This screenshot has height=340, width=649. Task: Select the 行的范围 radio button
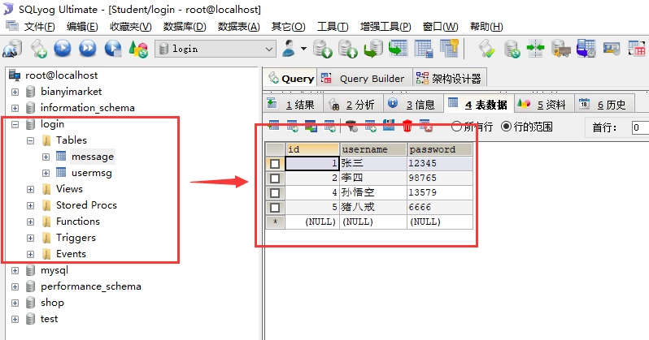click(x=506, y=126)
